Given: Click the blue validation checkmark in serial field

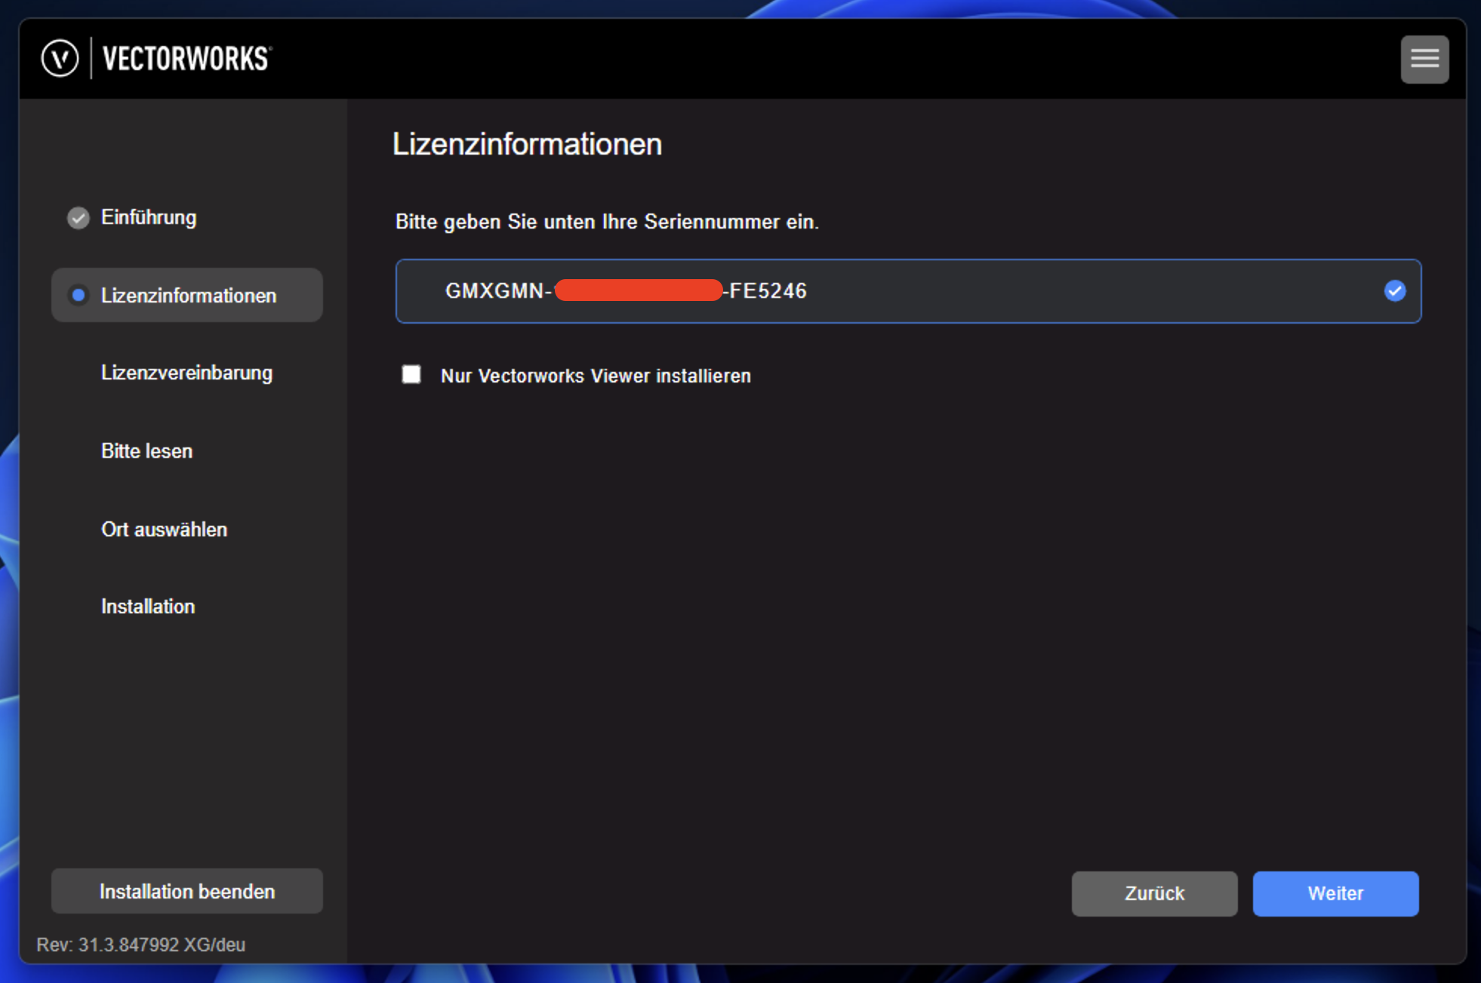Looking at the screenshot, I should [x=1394, y=291].
